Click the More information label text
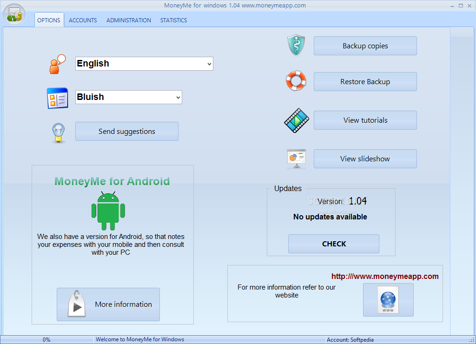The width and height of the screenshot is (476, 344). [x=123, y=304]
